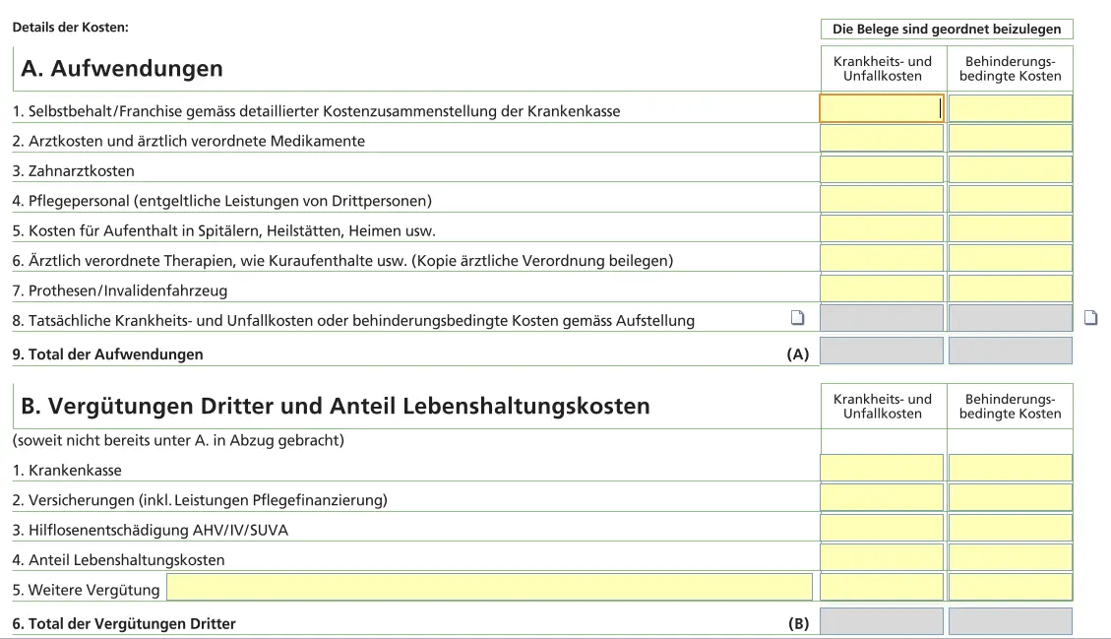Viewport: 1111px width, 639px height.
Task: Click the A. Aufwendungen section heading
Action: [120, 69]
